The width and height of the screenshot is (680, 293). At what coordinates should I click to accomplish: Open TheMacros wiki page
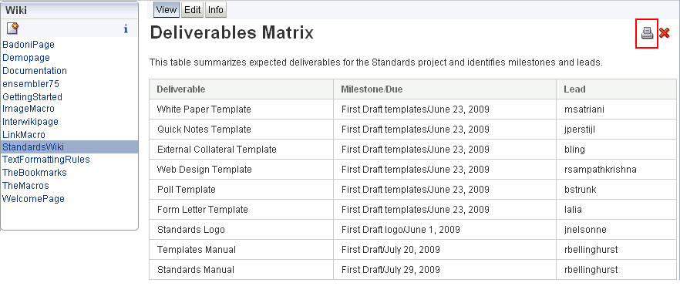click(25, 186)
